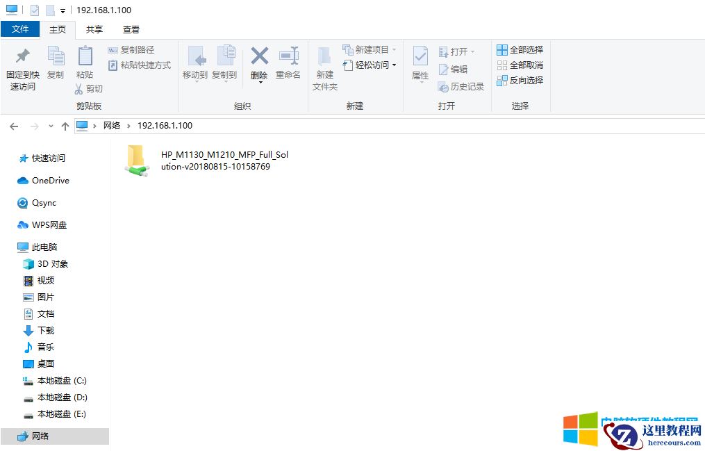Screen dimensions: 705x451
Task: Click the 重命名 (Rename) icon
Action: pos(288,63)
